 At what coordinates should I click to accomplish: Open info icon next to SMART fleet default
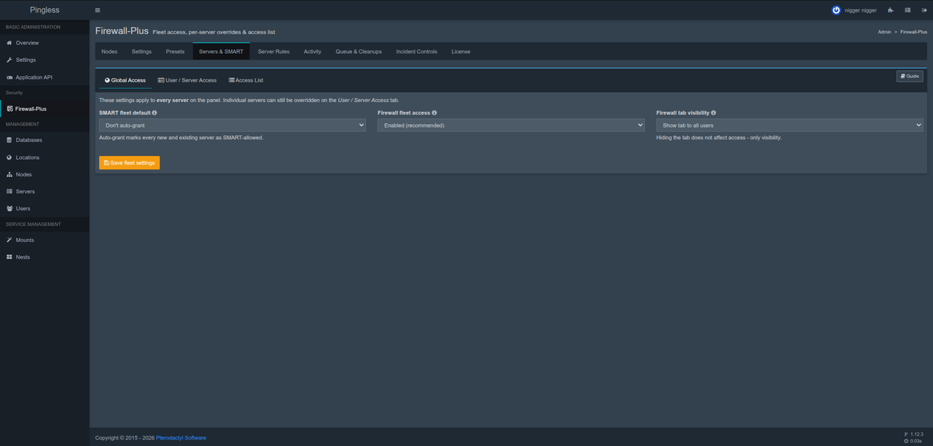[x=155, y=113]
